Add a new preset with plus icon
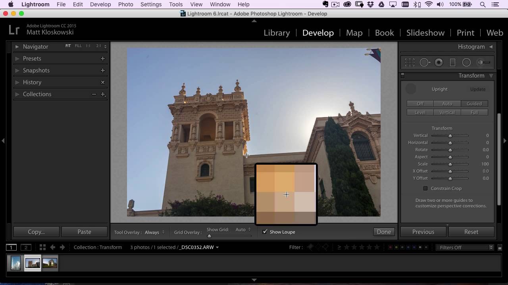Viewport: 508px width, 285px height. pyautogui.click(x=103, y=59)
